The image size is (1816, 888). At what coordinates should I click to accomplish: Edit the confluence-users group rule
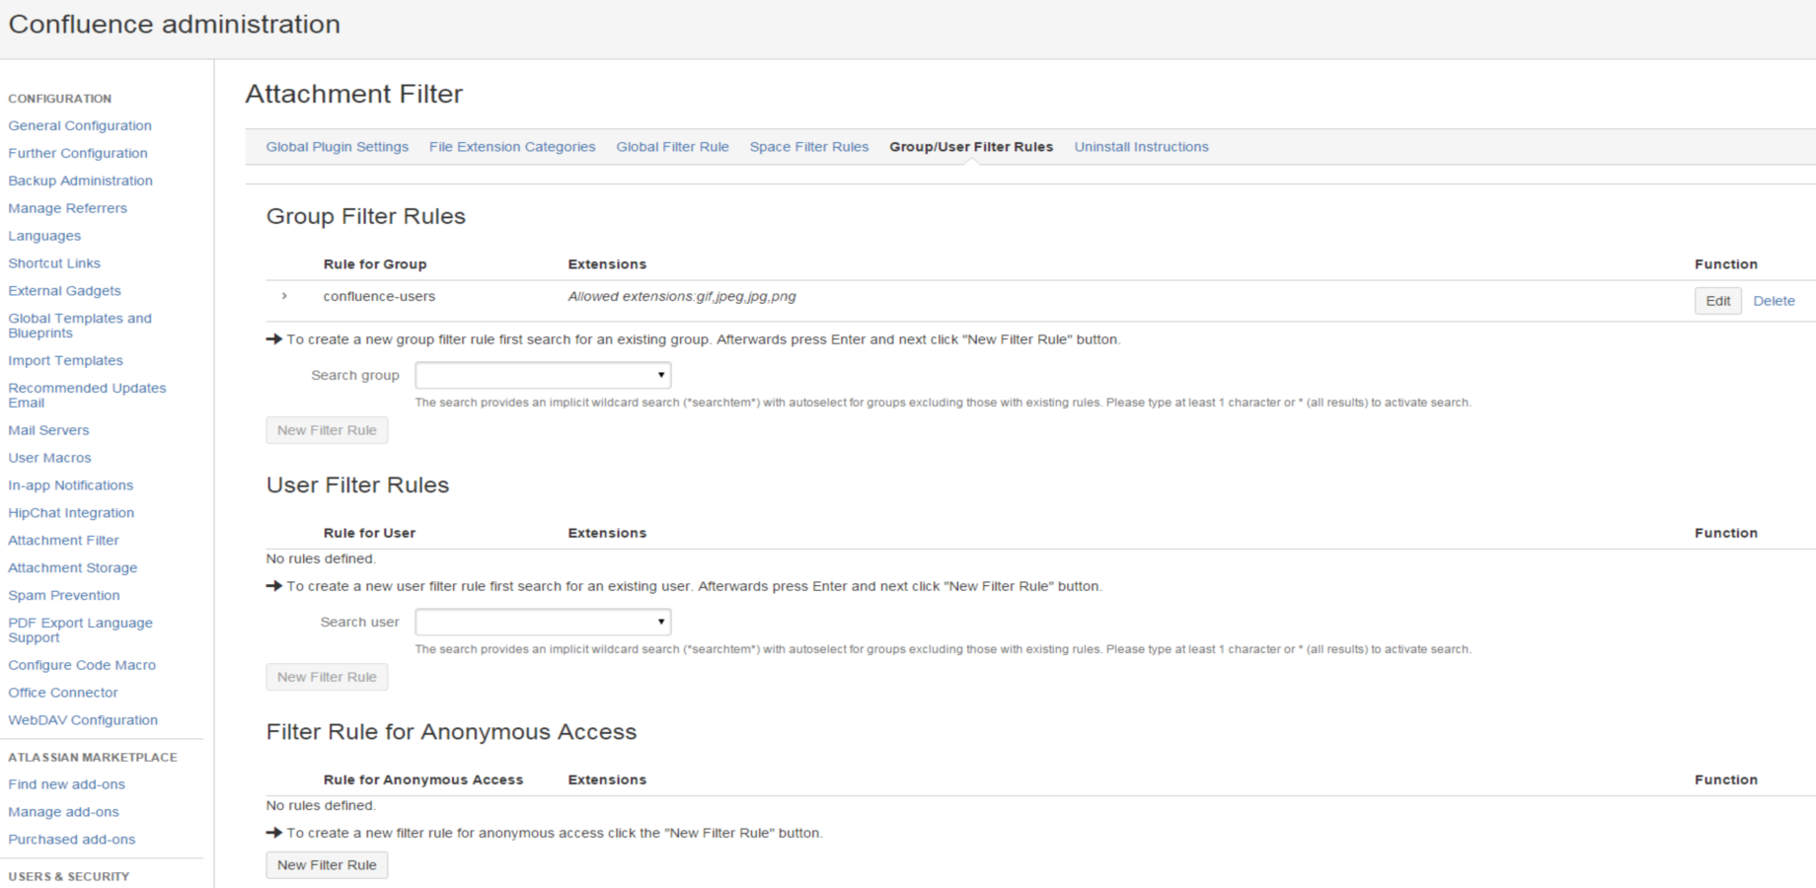(1717, 301)
